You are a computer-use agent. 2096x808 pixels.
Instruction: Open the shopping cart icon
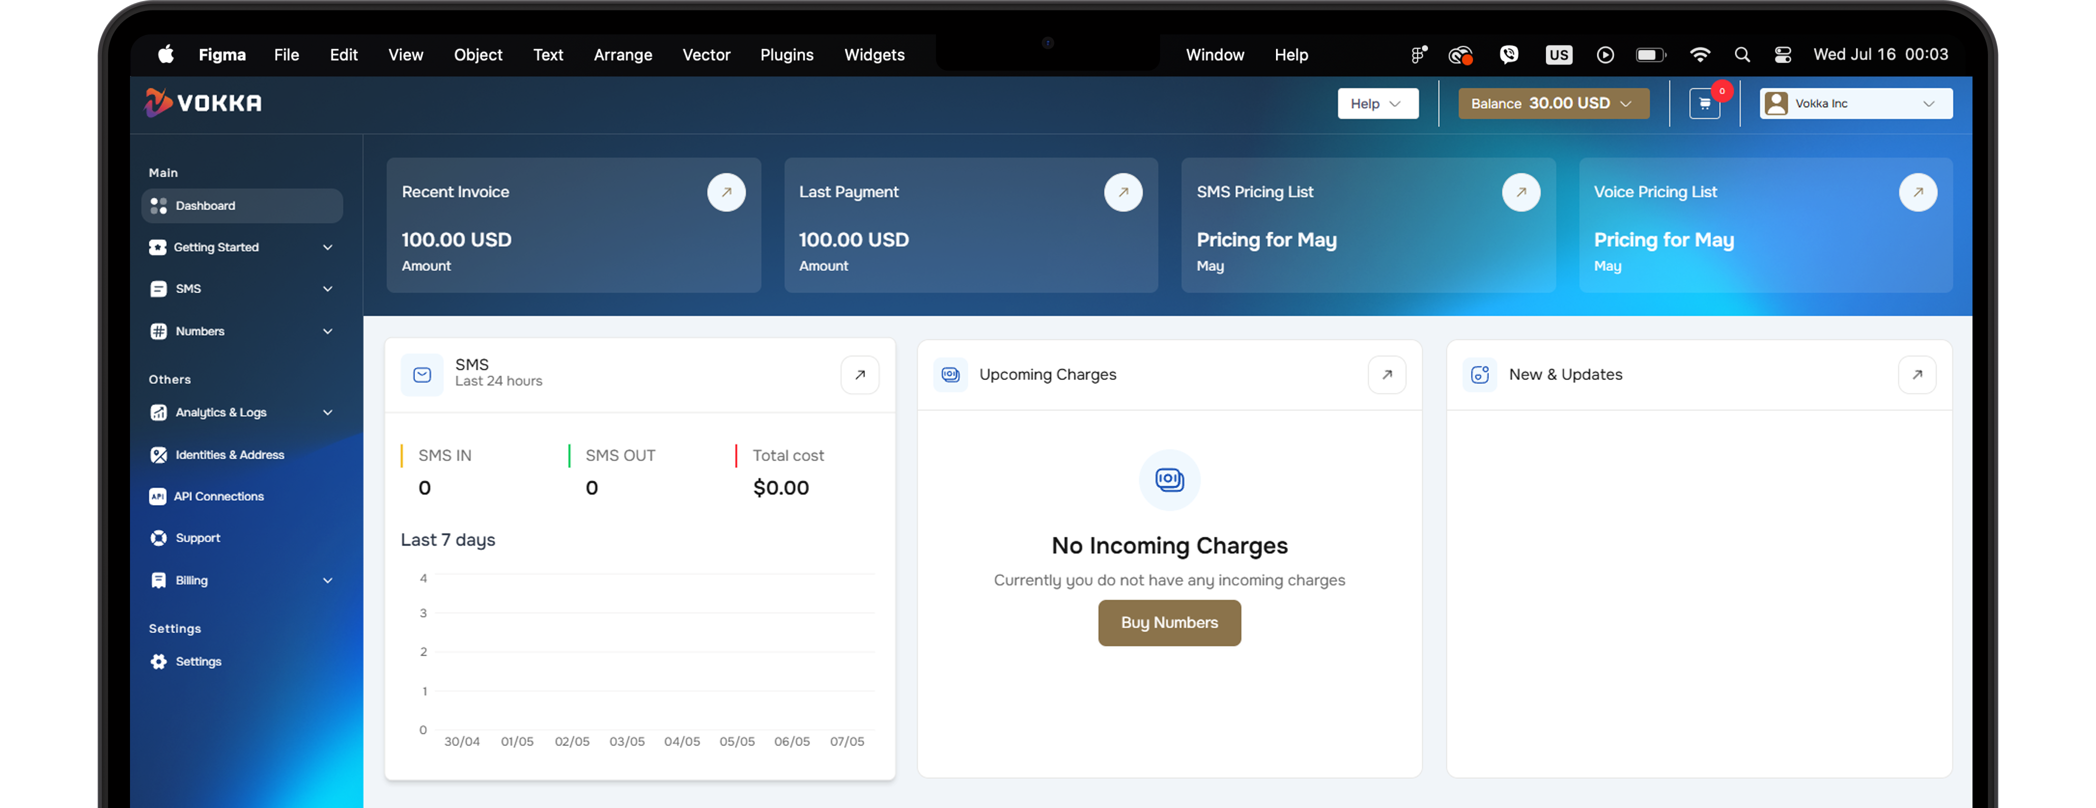[1704, 104]
